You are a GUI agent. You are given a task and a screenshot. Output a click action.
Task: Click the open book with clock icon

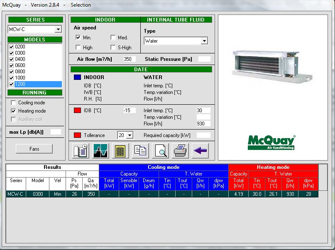pos(81,151)
